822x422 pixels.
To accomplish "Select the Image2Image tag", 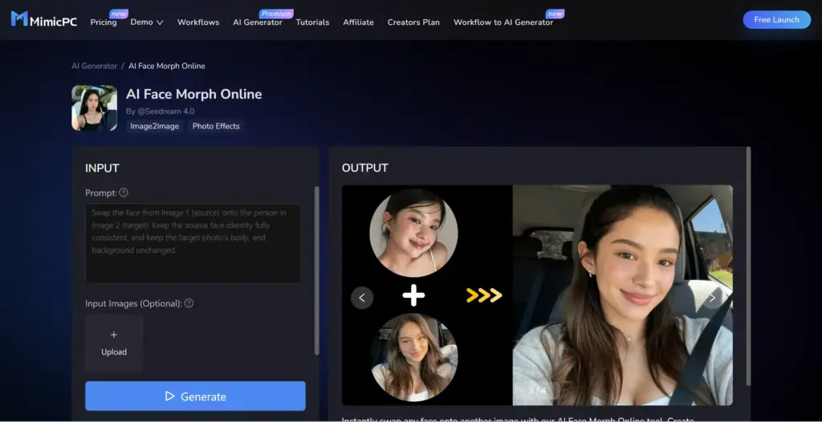I will (x=155, y=126).
